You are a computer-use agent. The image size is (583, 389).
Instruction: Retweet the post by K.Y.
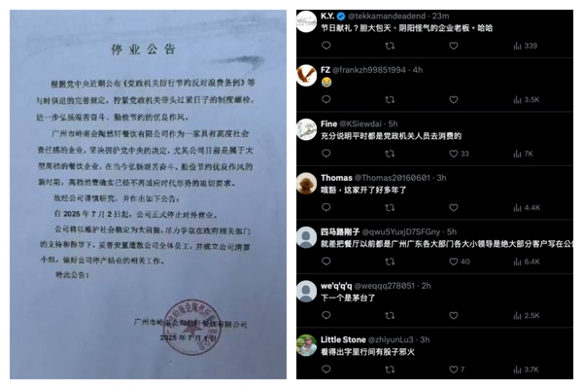390,46
